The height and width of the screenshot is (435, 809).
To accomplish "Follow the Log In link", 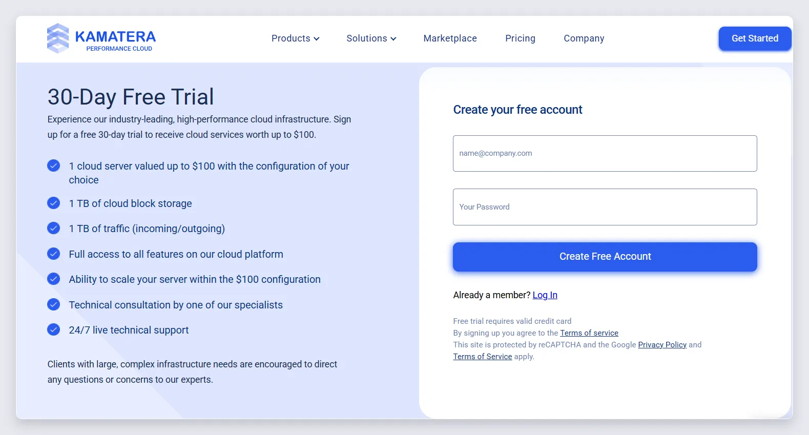I will pyautogui.click(x=545, y=295).
